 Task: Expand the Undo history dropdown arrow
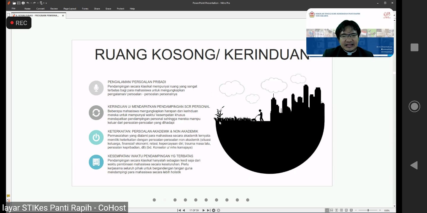point(31,3)
